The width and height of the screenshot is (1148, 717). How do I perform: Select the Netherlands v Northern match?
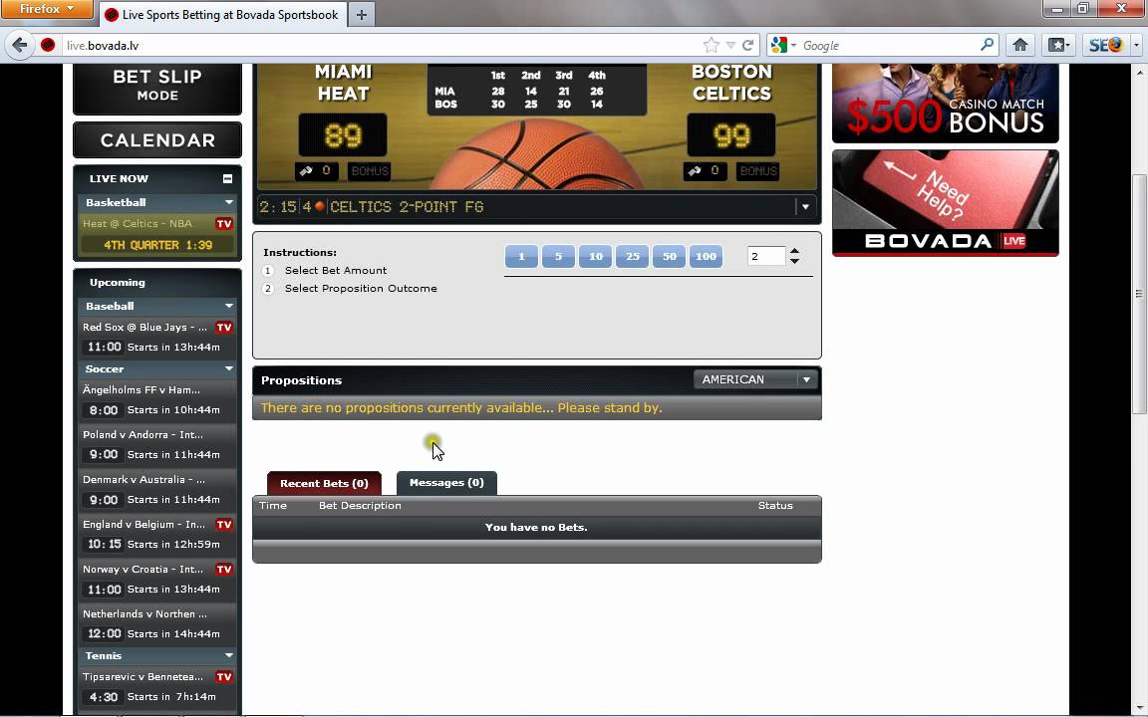coord(157,624)
